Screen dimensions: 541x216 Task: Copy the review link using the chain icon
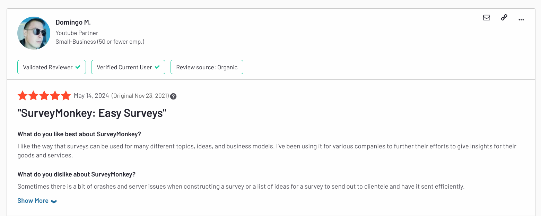(504, 17)
